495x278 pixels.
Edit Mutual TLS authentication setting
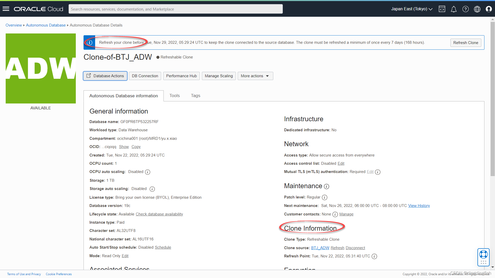370,172
